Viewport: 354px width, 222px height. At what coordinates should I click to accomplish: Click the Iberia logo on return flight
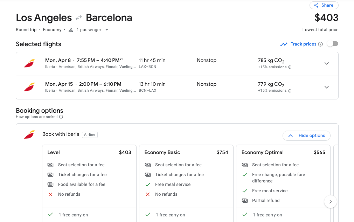[29, 87]
